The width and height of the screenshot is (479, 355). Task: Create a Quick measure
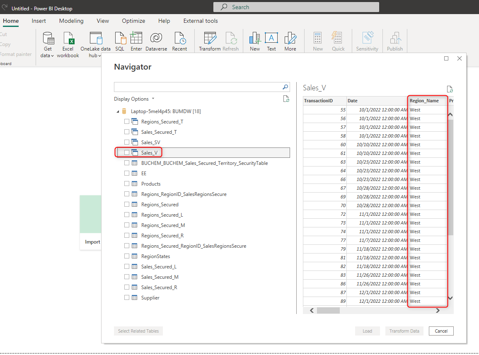(x=338, y=41)
